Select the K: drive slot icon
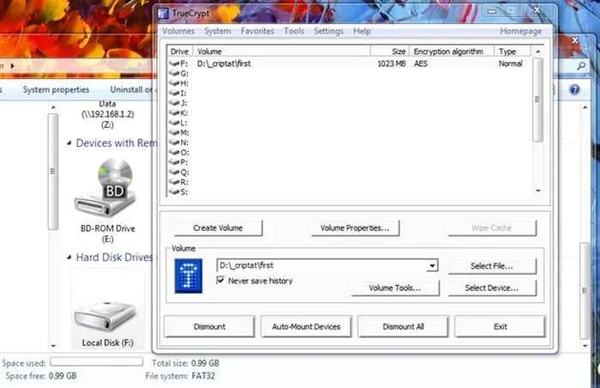Screen dimensions: 600x388 pyautogui.click(x=174, y=112)
